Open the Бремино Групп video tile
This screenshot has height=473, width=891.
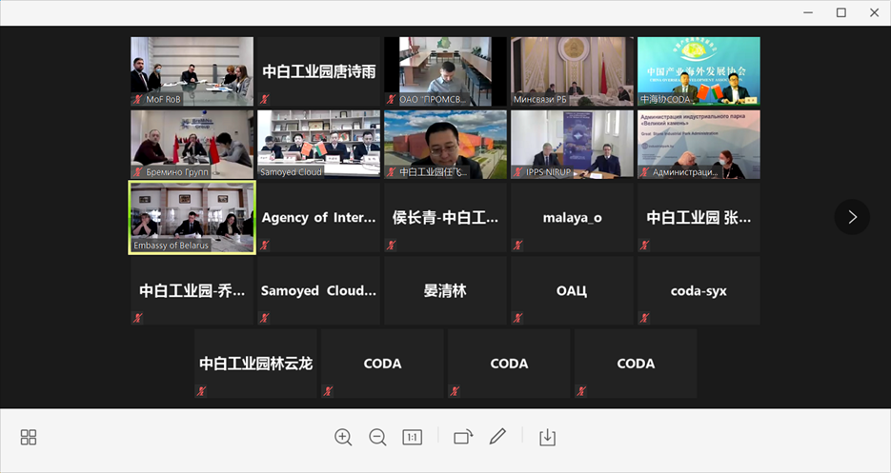pyautogui.click(x=192, y=143)
